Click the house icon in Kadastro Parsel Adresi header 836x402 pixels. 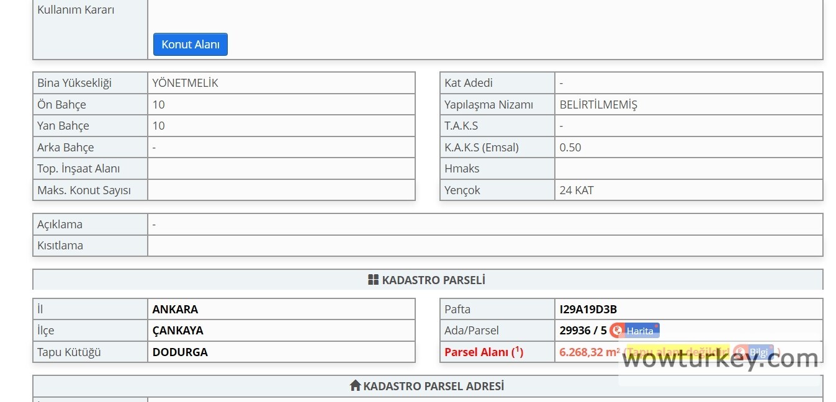tap(355, 386)
